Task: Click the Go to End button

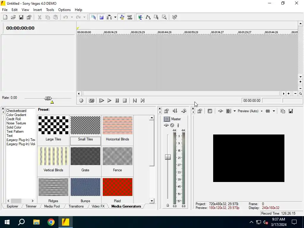Action: (x=142, y=100)
